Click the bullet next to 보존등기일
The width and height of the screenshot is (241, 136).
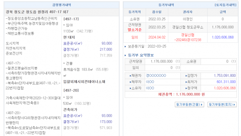tap(126, 46)
